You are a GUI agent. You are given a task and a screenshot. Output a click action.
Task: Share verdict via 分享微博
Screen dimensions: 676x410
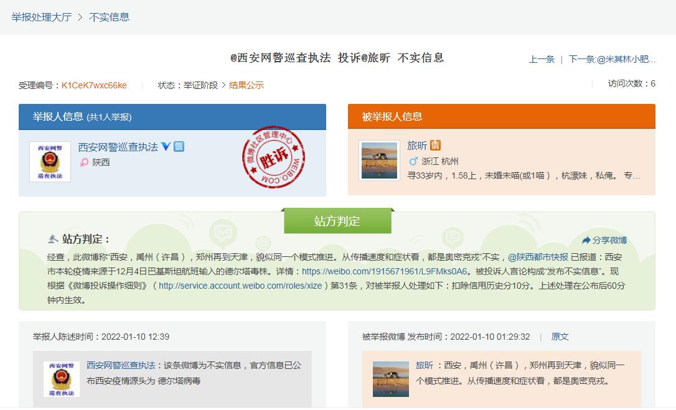coord(604,240)
